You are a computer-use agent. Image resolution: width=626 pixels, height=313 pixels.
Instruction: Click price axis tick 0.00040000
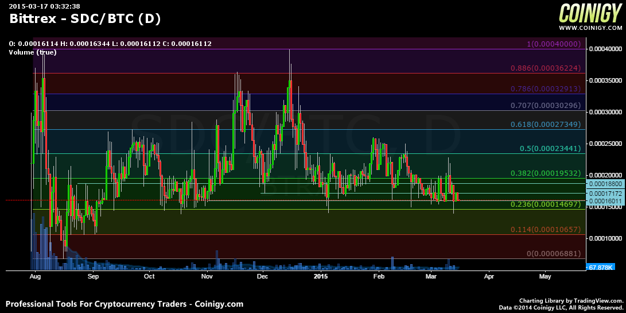607,49
